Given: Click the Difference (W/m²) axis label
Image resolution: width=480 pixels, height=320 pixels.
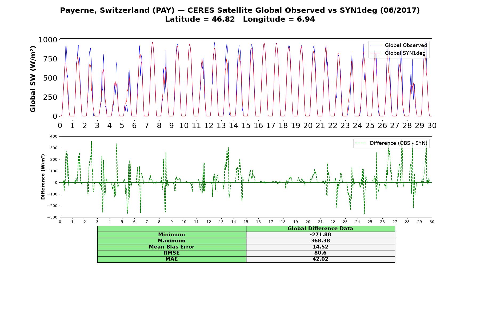Looking at the screenshot, I should coord(43,177).
